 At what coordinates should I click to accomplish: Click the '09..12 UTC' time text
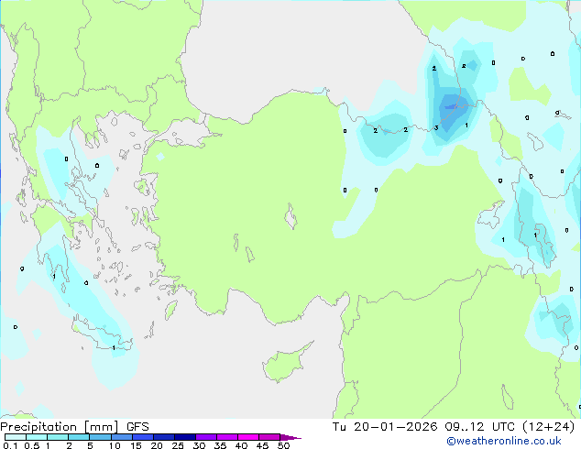(479, 427)
